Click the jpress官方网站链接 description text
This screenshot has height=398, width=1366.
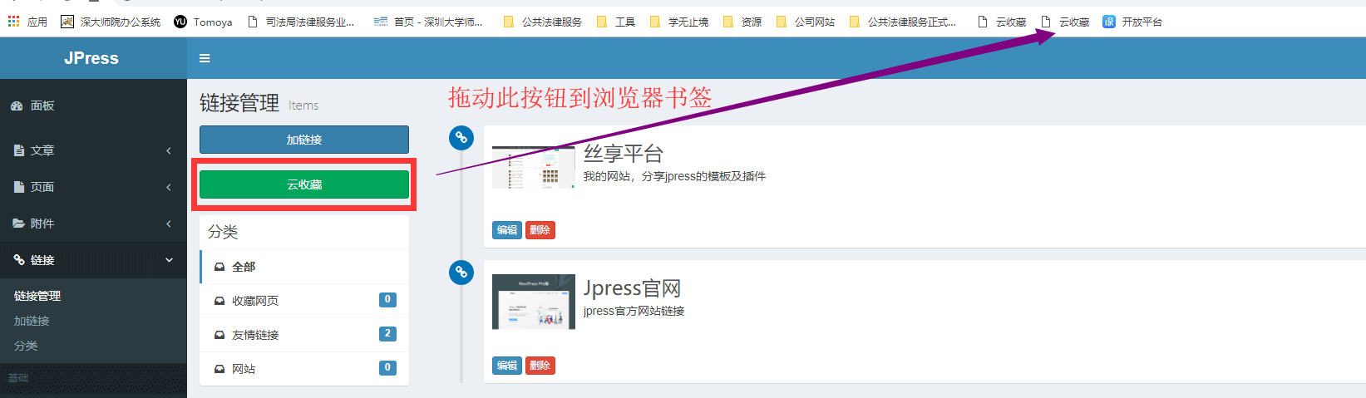634,311
